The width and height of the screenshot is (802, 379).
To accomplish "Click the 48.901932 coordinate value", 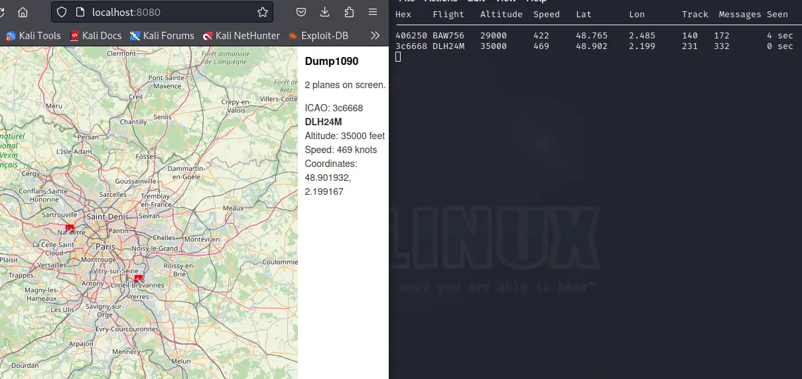I will [328, 178].
